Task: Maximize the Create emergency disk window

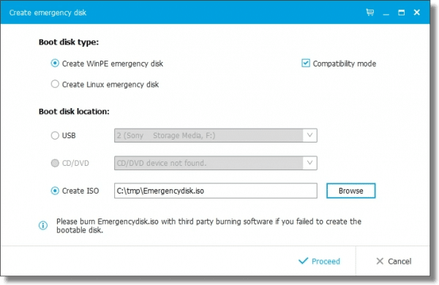Action: (x=401, y=12)
